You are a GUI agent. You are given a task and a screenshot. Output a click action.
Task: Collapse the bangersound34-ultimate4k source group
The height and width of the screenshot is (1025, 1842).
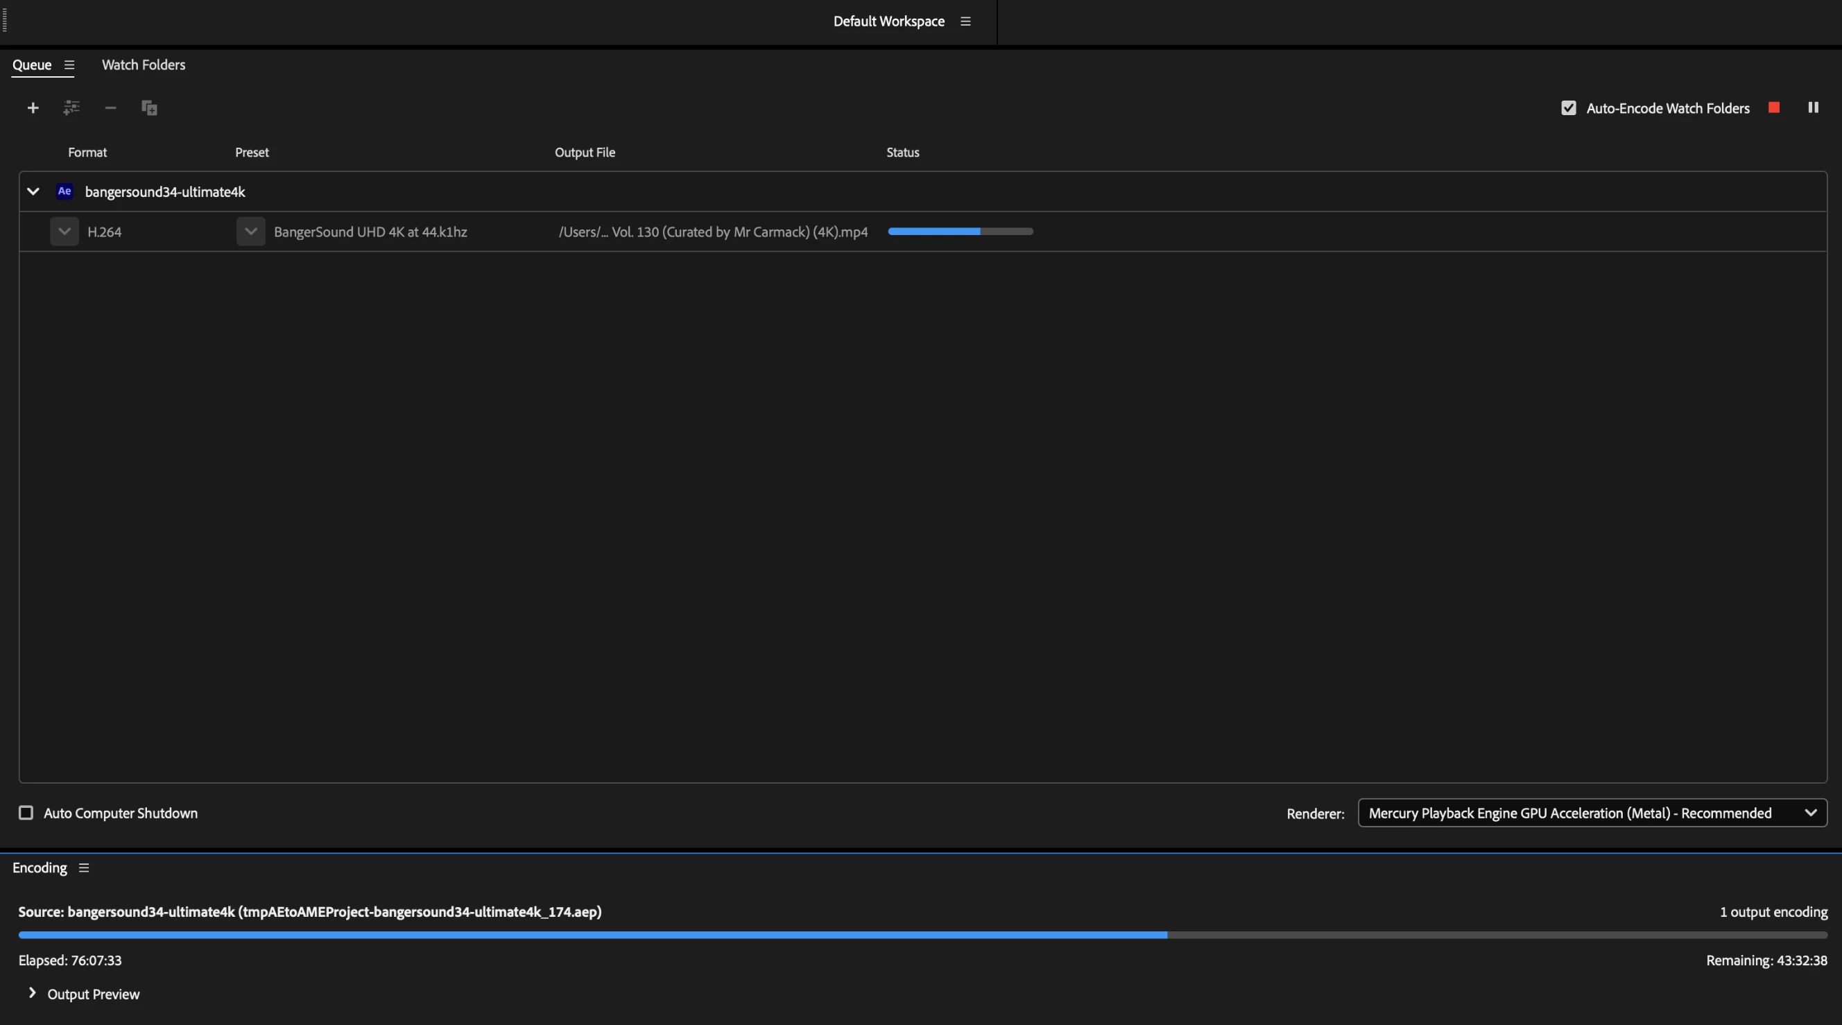33,191
